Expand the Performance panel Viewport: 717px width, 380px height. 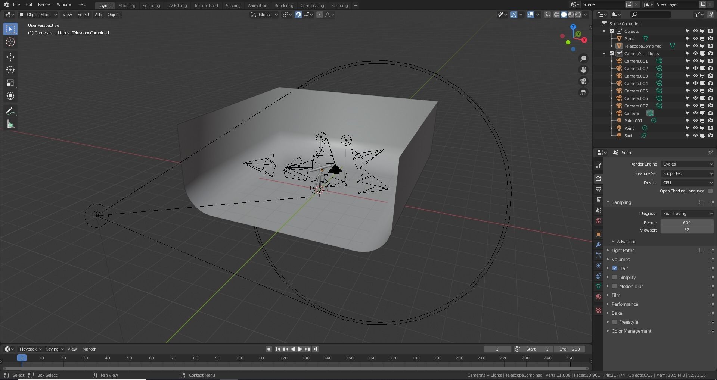pos(625,304)
